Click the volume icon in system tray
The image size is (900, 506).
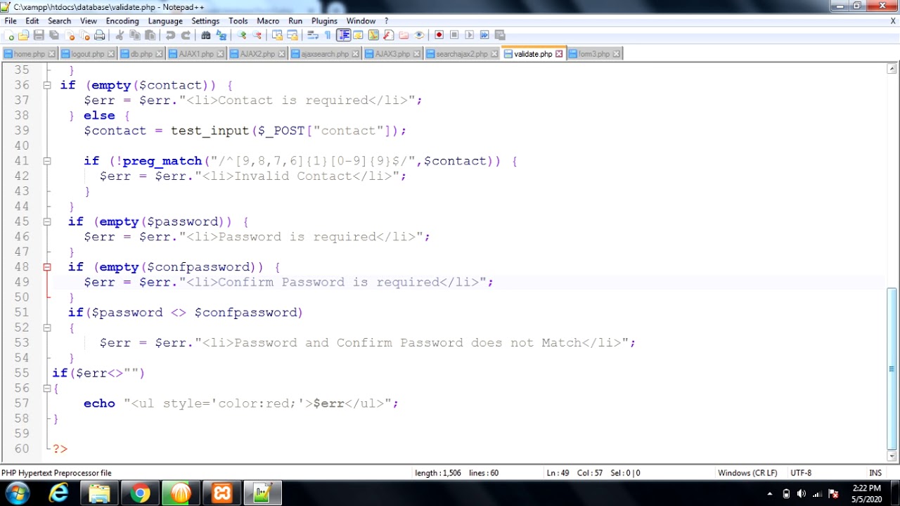point(801,493)
